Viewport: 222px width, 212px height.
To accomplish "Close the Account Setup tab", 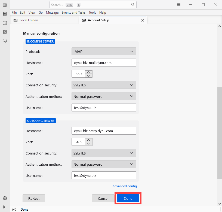I will (143, 20).
